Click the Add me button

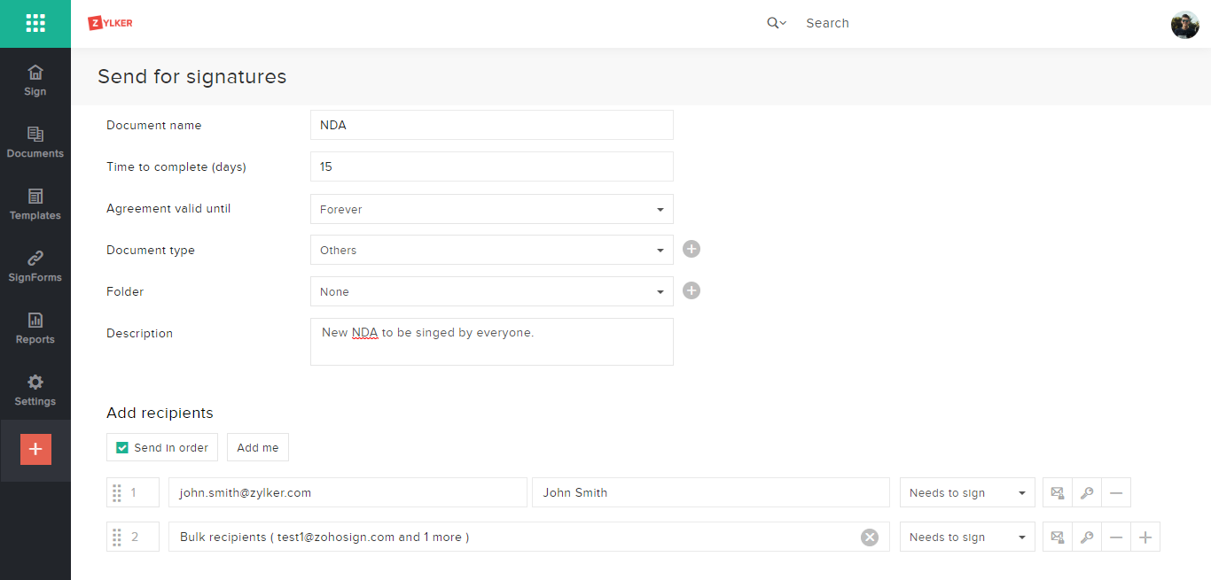(x=258, y=448)
